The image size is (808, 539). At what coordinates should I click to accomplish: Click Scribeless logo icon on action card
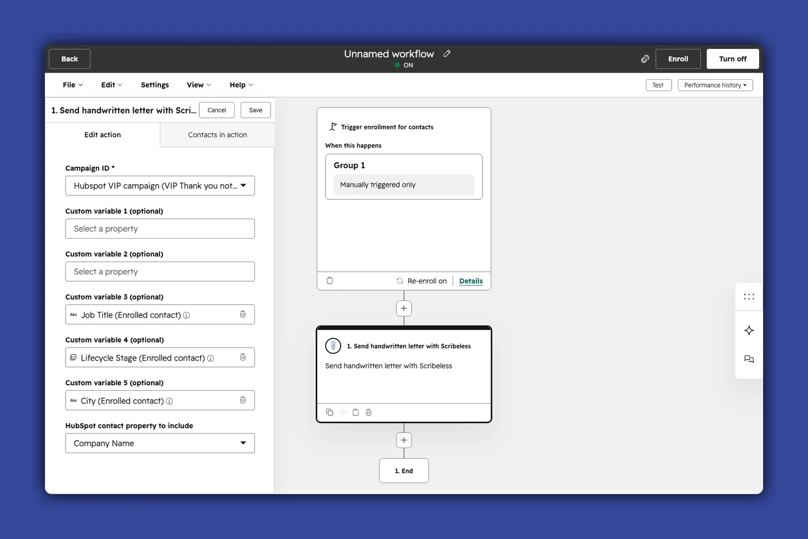point(333,346)
